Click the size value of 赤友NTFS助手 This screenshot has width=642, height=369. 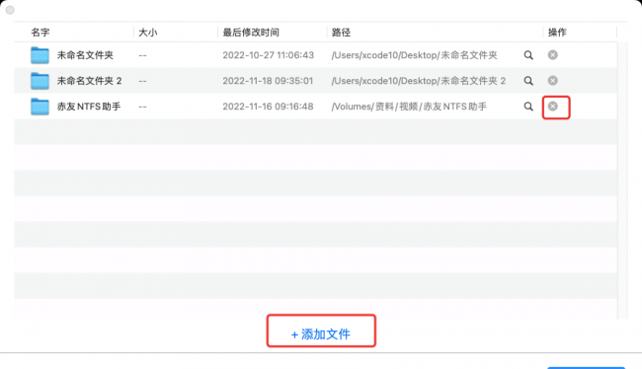tap(142, 107)
